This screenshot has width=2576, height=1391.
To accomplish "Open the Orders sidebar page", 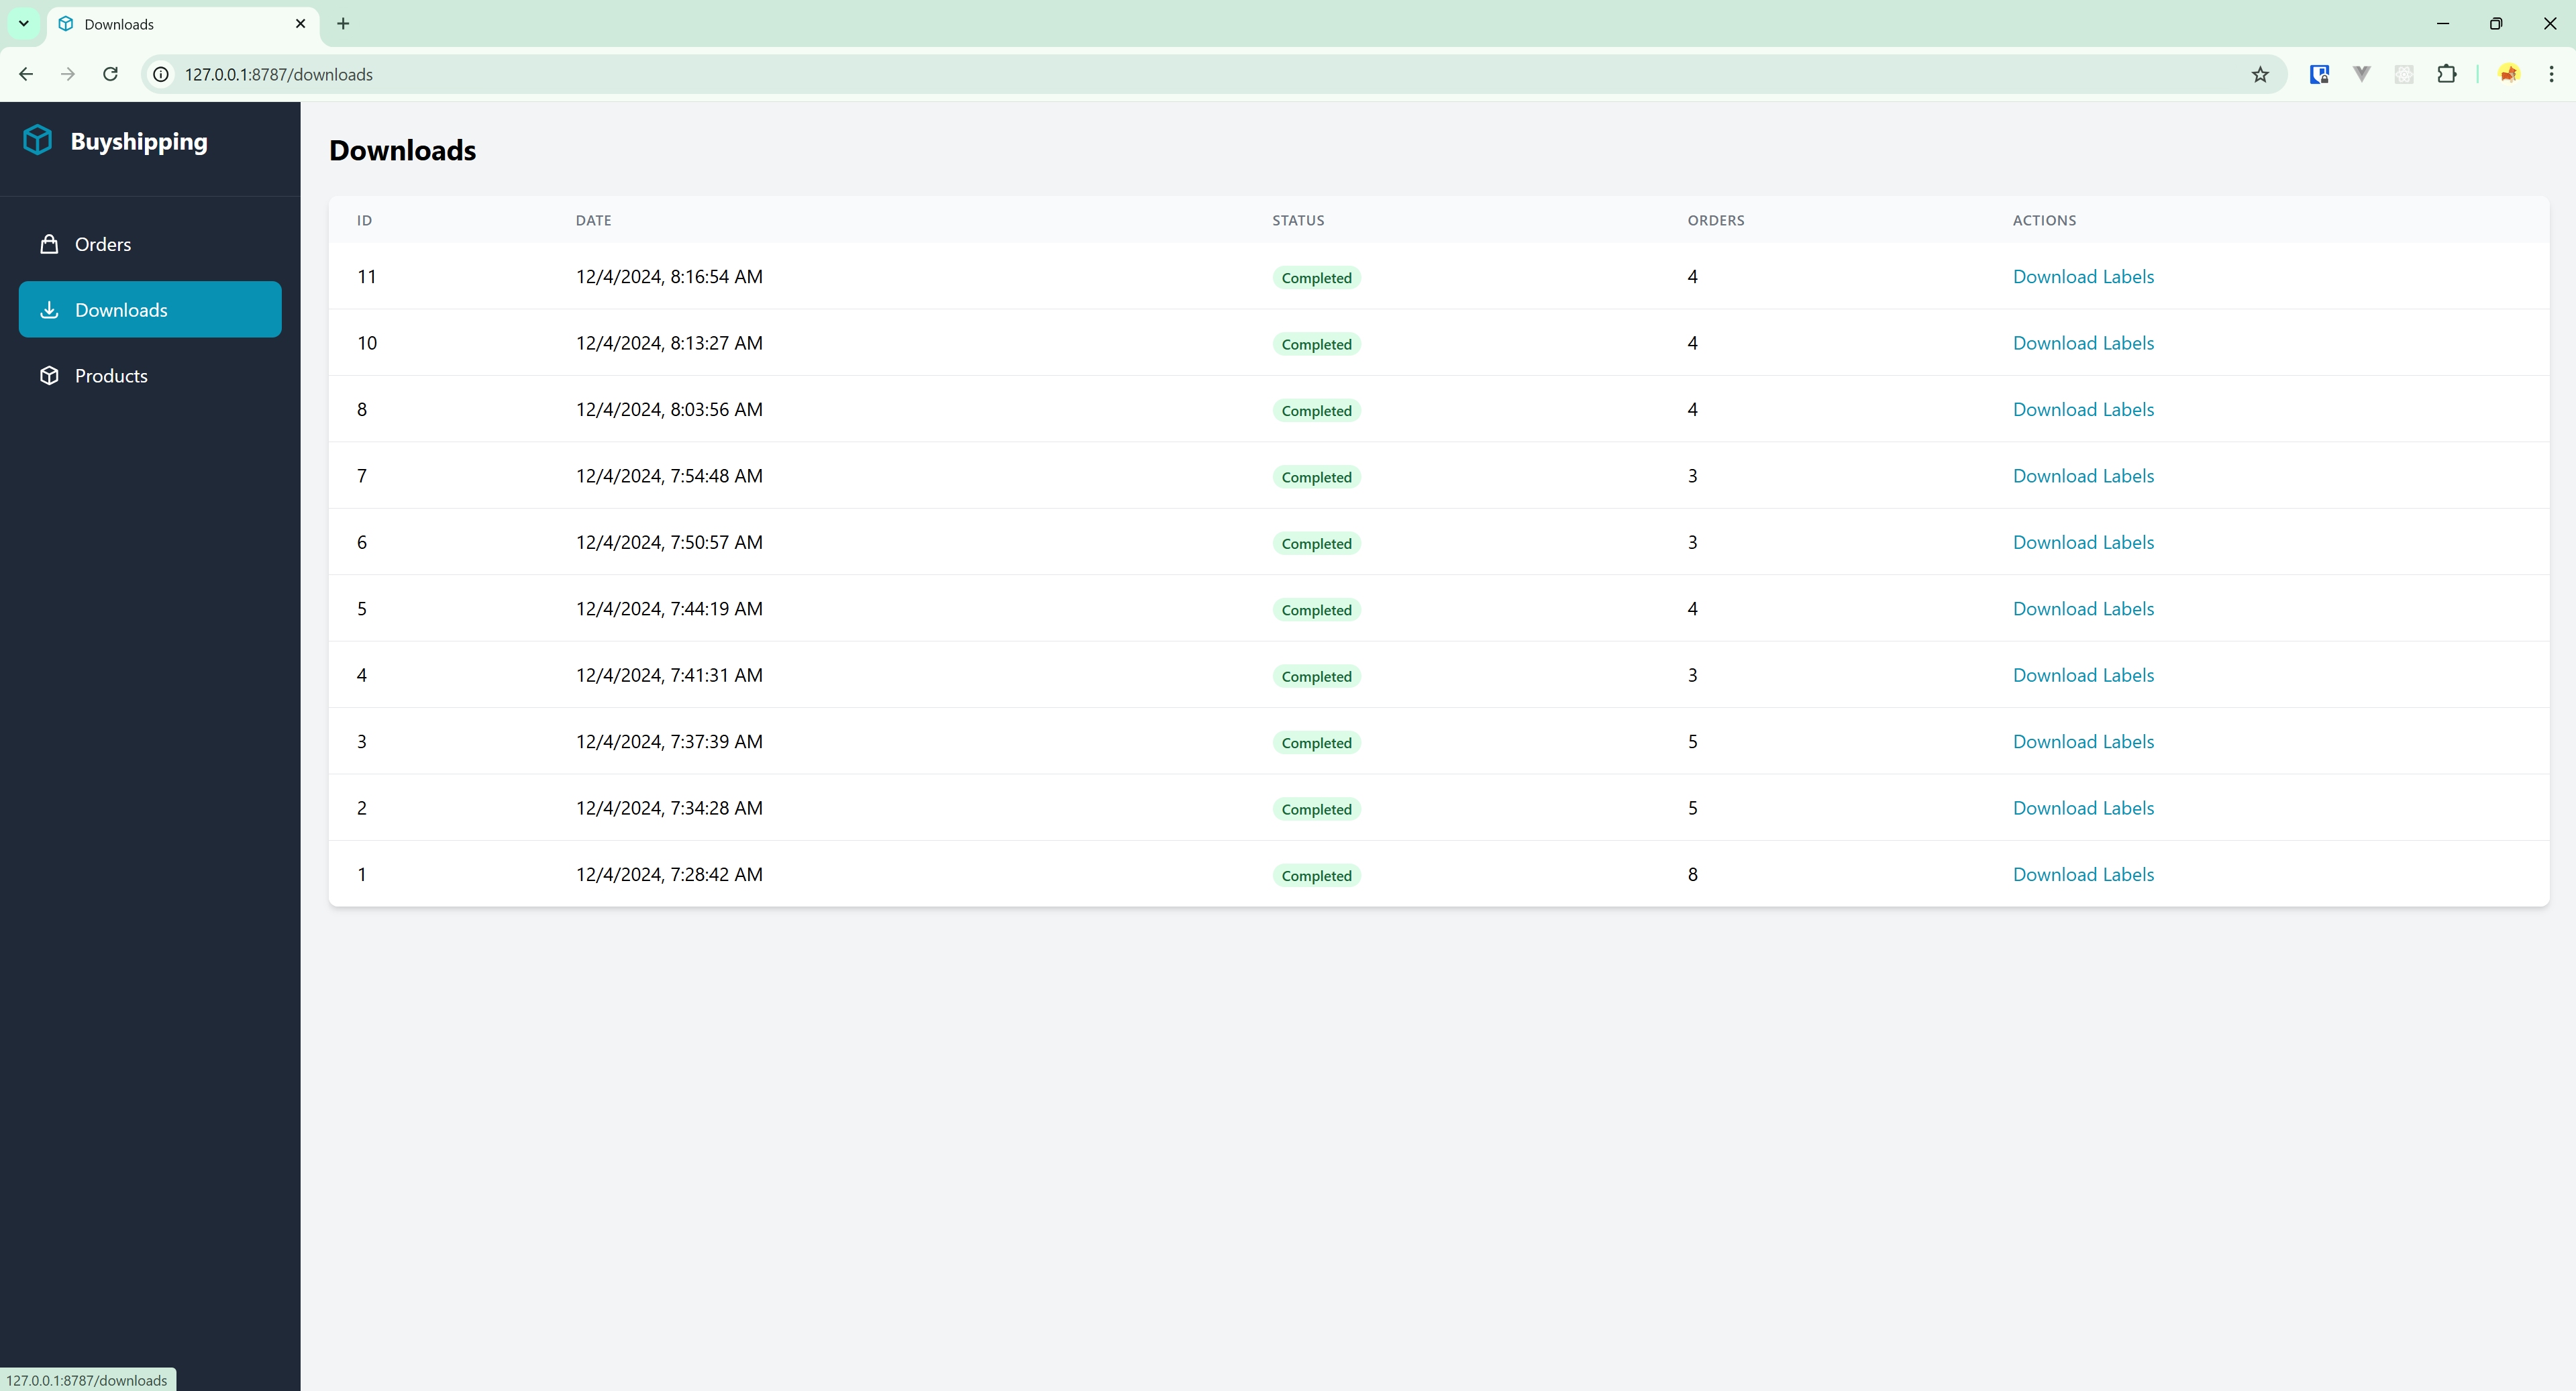I will tap(102, 244).
